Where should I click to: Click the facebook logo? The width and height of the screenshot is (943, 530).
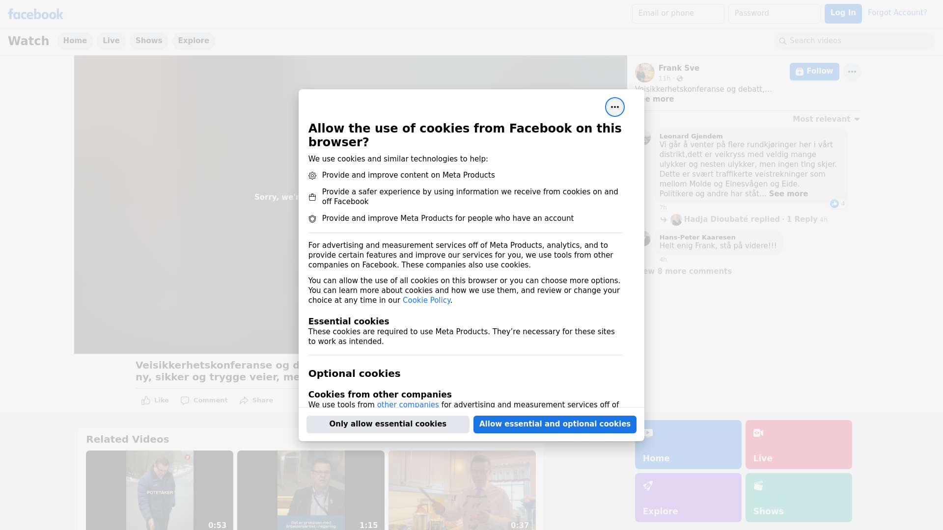pyautogui.click(x=35, y=14)
